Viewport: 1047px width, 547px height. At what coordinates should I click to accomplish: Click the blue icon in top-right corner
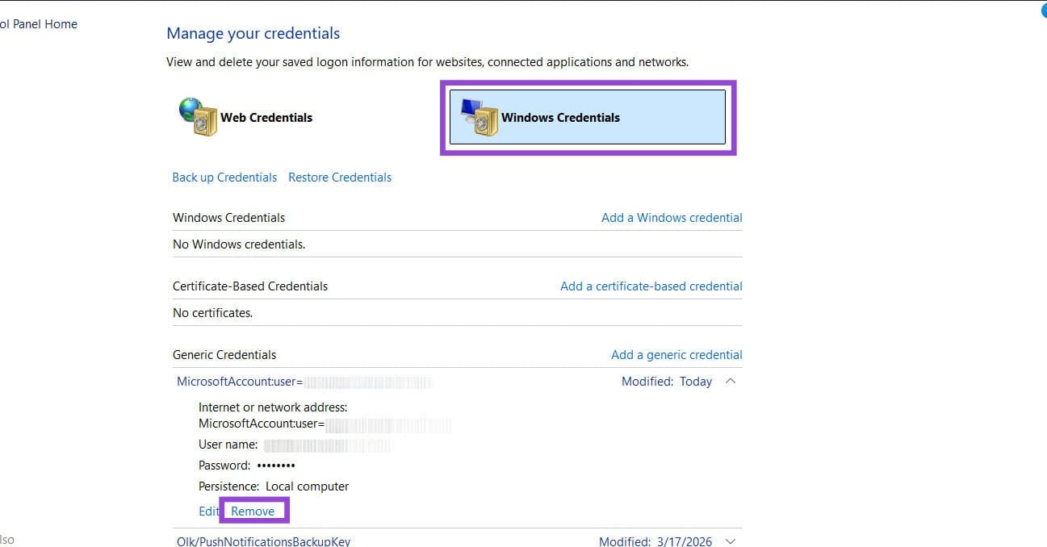(1042, 10)
